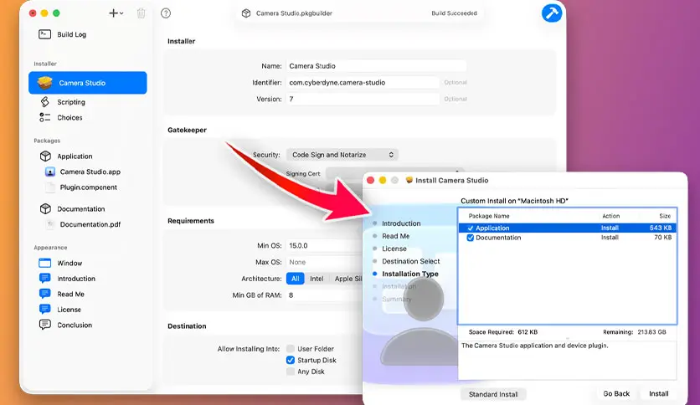This screenshot has width=700, height=405.
Task: Select Installation Type step in installer
Action: pyautogui.click(x=409, y=274)
